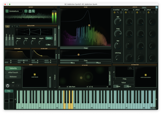The image size is (162, 114).
Task: Toggle power of second effect slot
Action: click(126, 13)
